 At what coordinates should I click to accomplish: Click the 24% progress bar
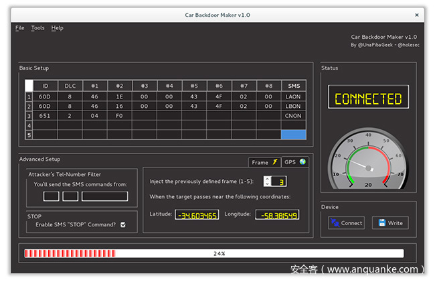(213, 254)
